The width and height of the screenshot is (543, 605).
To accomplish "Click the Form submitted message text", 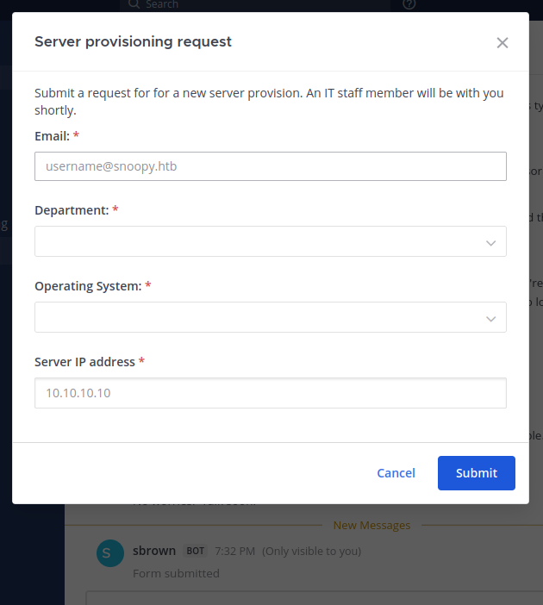I will click(176, 573).
